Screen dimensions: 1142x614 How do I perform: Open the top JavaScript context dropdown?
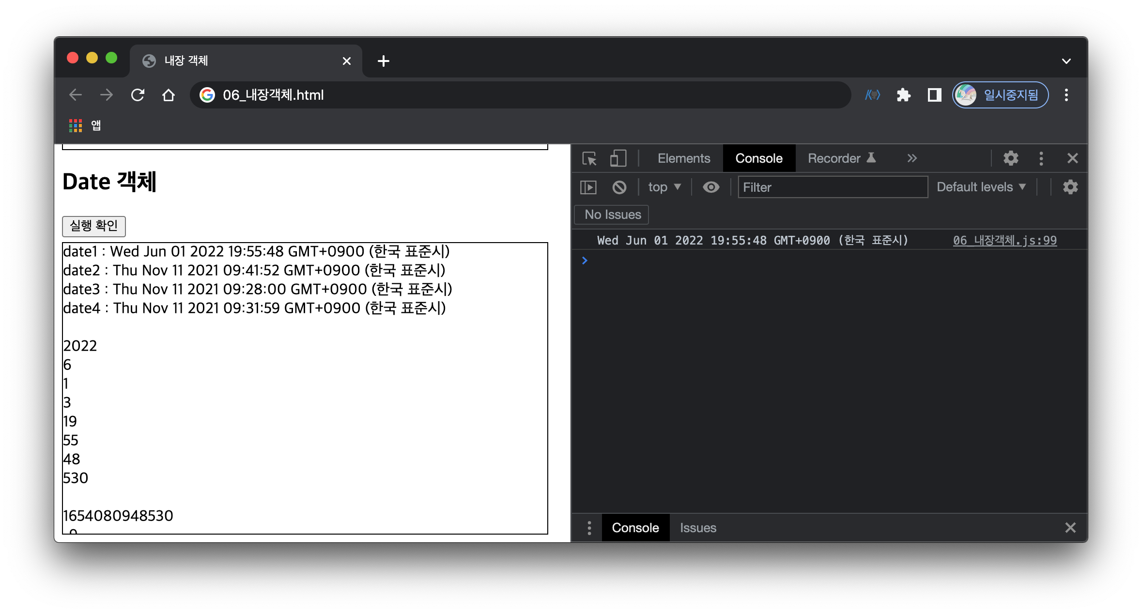click(x=664, y=187)
